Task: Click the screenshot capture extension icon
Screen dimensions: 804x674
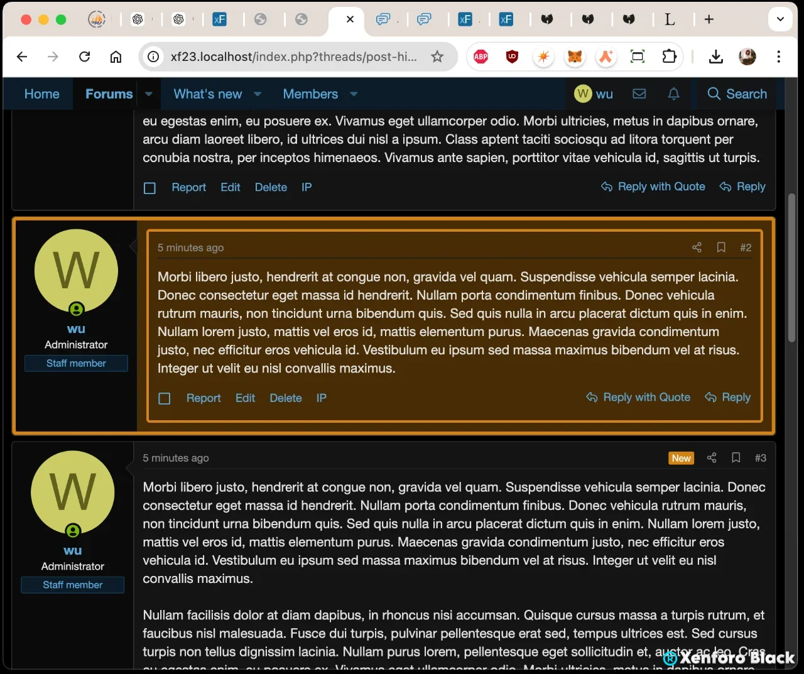Action: click(x=638, y=57)
